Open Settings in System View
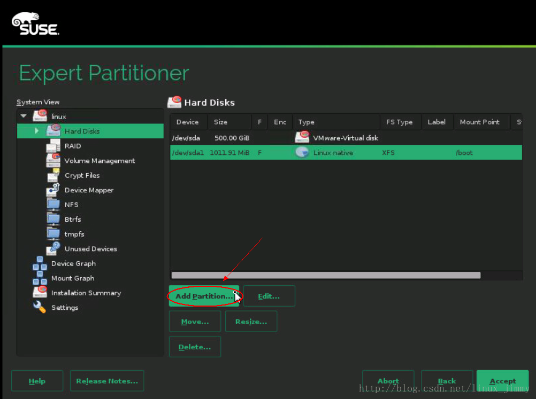This screenshot has width=536, height=399. pyautogui.click(x=65, y=308)
